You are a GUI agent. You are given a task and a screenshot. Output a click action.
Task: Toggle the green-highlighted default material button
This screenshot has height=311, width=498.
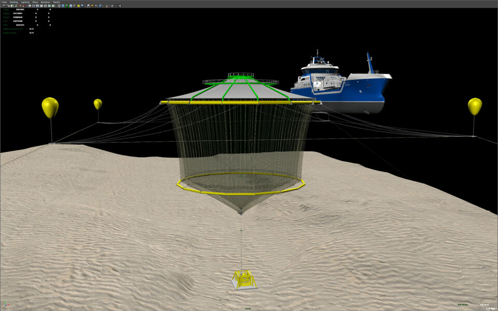(x=66, y=6)
